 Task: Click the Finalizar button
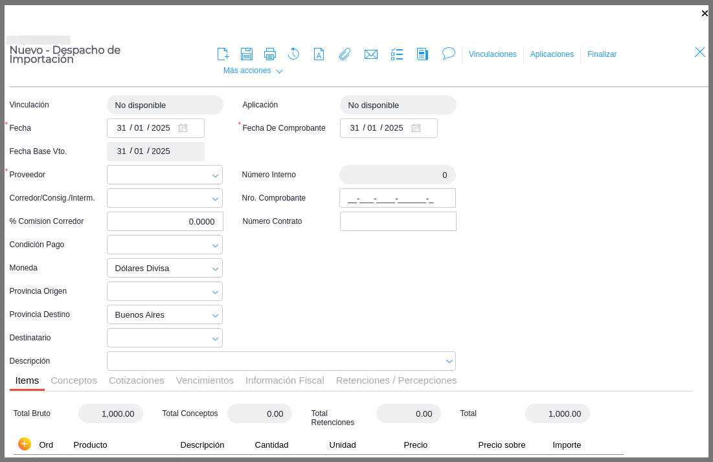[602, 54]
